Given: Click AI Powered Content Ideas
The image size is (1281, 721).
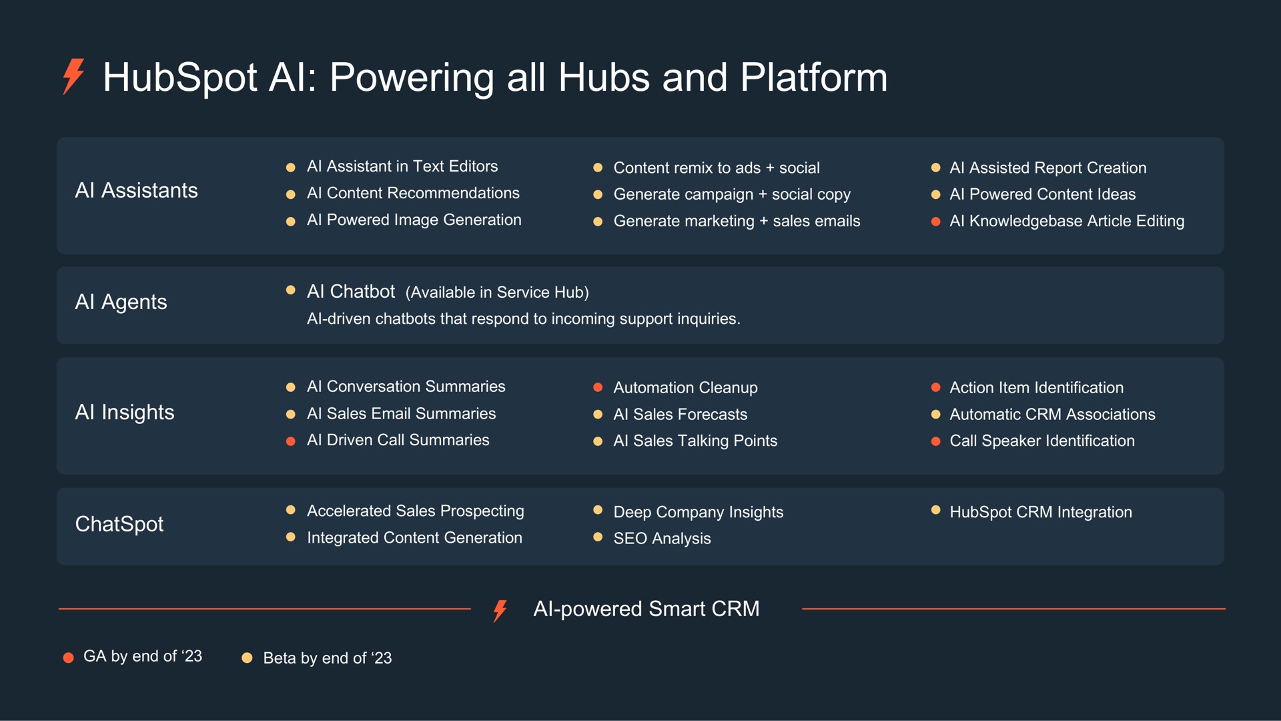Looking at the screenshot, I should [x=1042, y=194].
